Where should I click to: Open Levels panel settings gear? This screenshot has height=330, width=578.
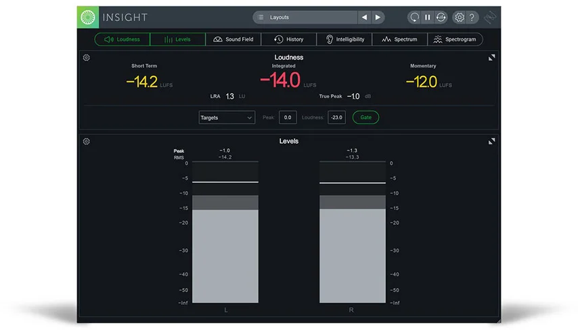click(x=86, y=142)
